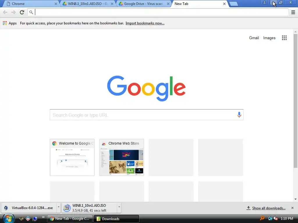This screenshot has width=298, height=223.
Task: Click the WIN8.1_10in1.AIO.ISO download item
Action: click(89, 208)
